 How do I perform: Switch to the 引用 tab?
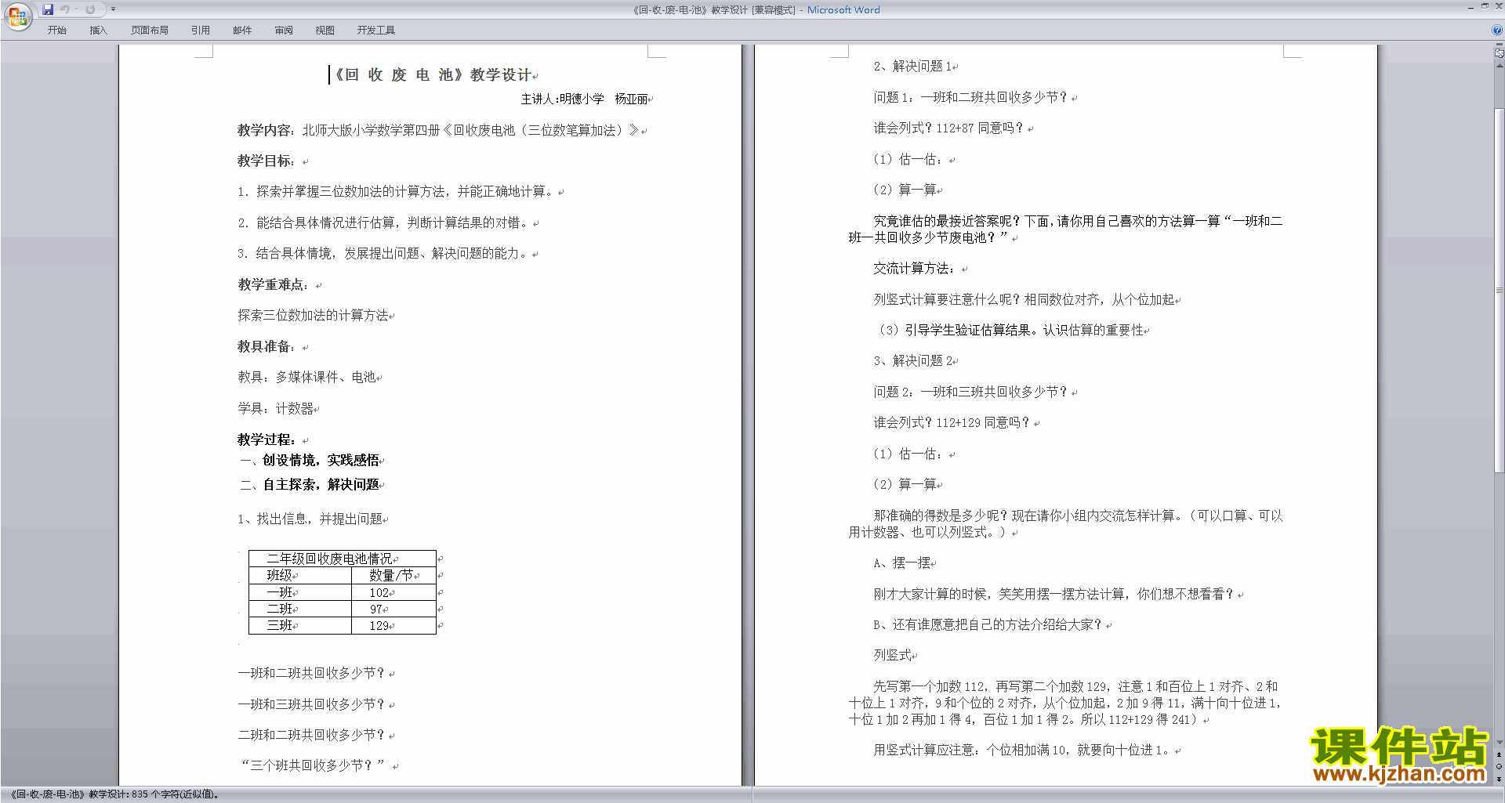tap(201, 31)
